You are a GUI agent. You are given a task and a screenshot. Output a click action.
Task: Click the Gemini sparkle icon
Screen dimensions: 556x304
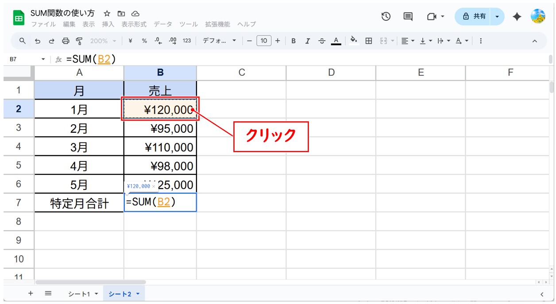[x=517, y=16]
